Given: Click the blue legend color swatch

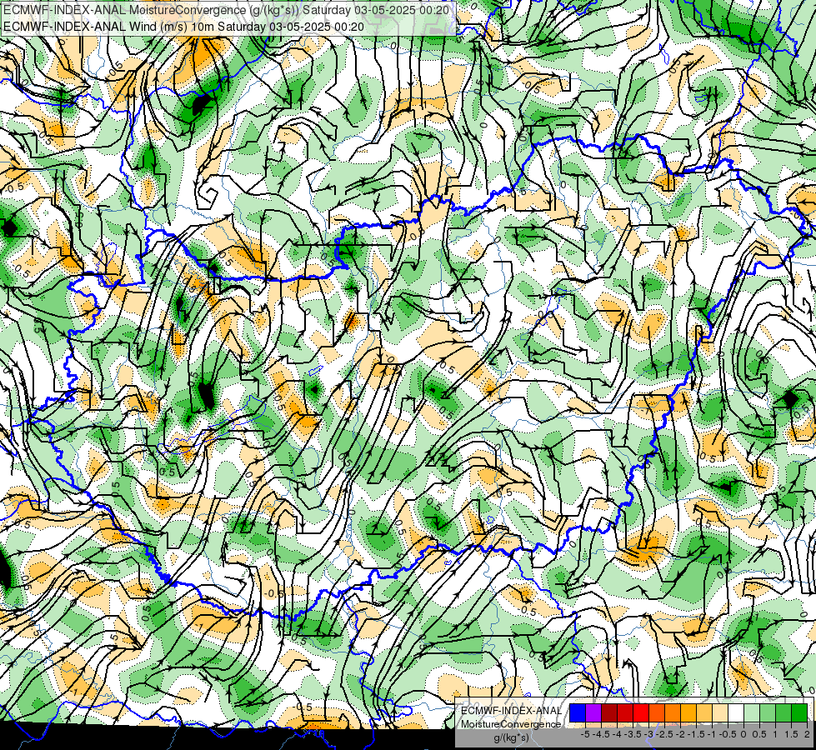Looking at the screenshot, I should [578, 712].
